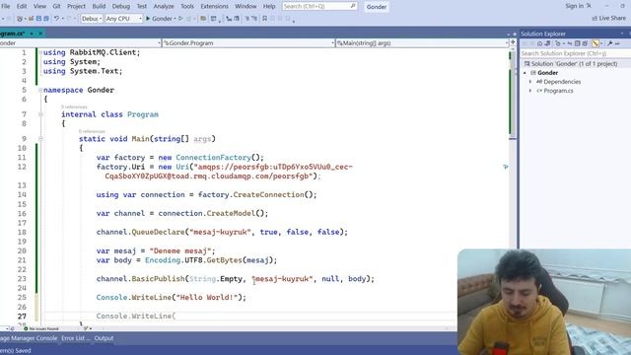Viewport: 631px width, 355px height.
Task: Open the Build menu
Action: [x=99, y=6]
